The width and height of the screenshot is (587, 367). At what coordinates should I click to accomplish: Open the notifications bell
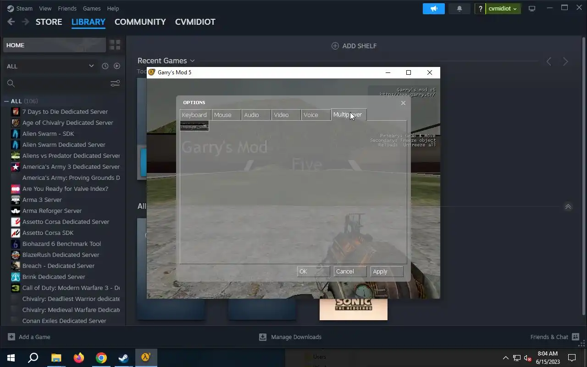pyautogui.click(x=459, y=9)
